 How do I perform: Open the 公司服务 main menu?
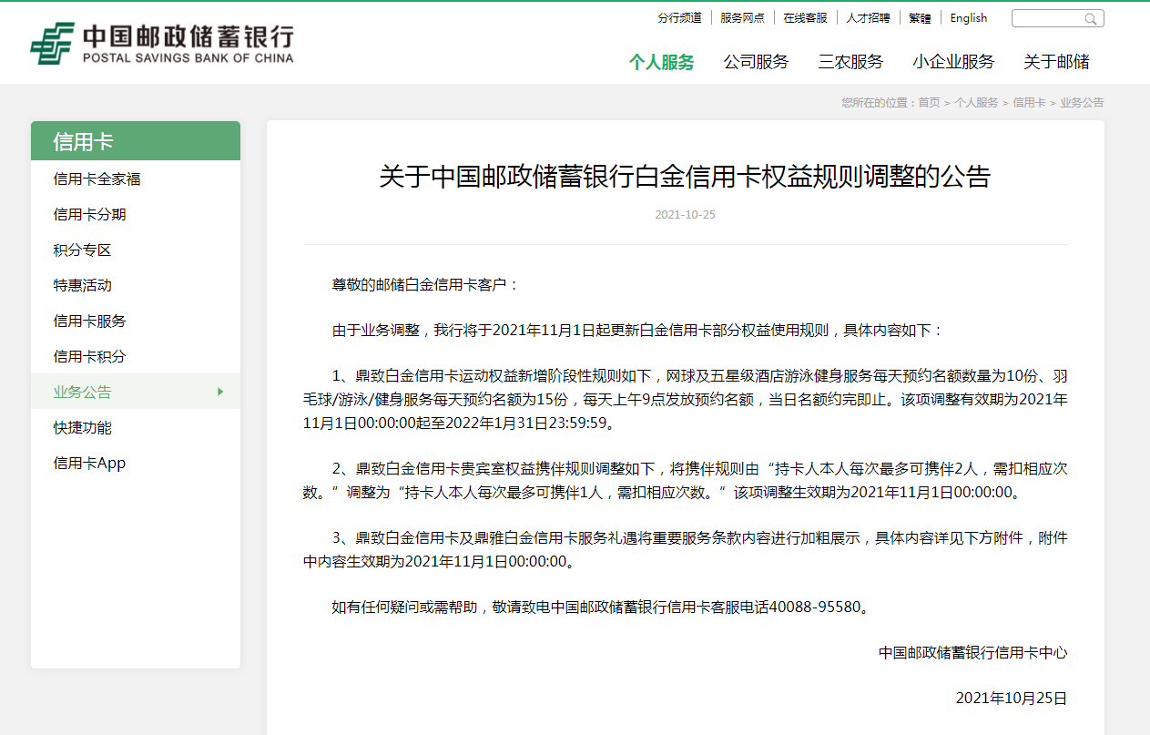(756, 62)
